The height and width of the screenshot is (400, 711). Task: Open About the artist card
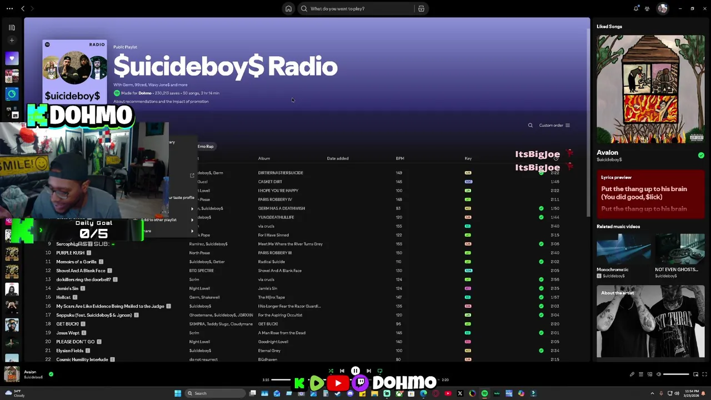(650, 322)
